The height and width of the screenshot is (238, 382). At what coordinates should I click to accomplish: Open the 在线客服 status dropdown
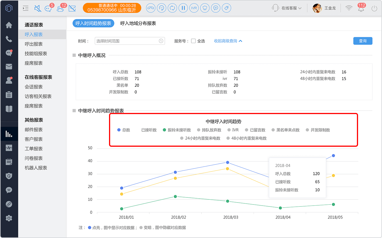pos(287,8)
